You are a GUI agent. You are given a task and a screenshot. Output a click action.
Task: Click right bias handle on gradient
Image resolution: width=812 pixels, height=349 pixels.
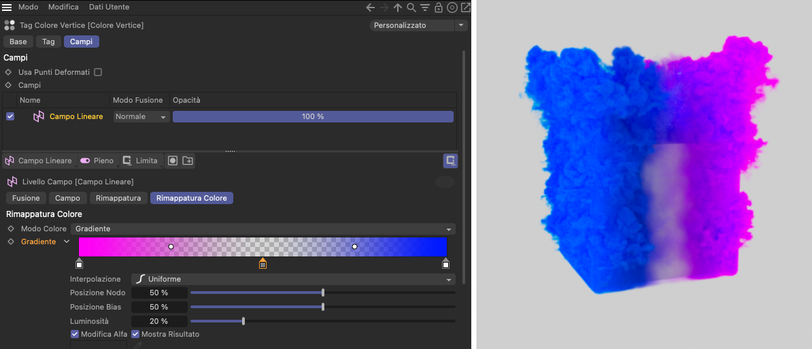tap(355, 246)
